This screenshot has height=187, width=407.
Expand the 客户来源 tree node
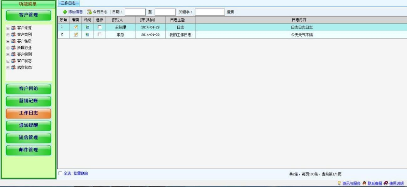pos(8,28)
